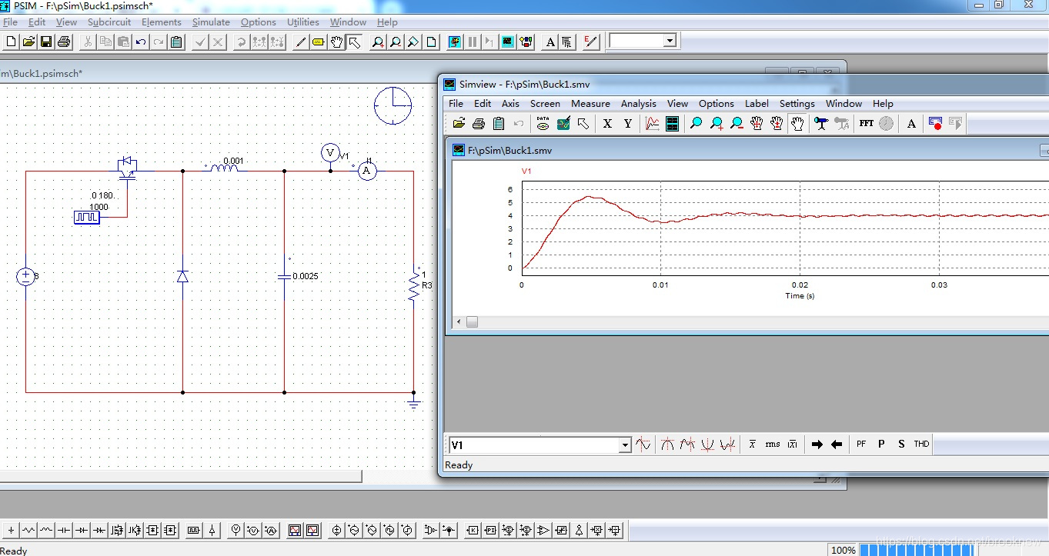Launch Simview from PSIM toolbar icon
The image size is (1049, 556).
[508, 42]
